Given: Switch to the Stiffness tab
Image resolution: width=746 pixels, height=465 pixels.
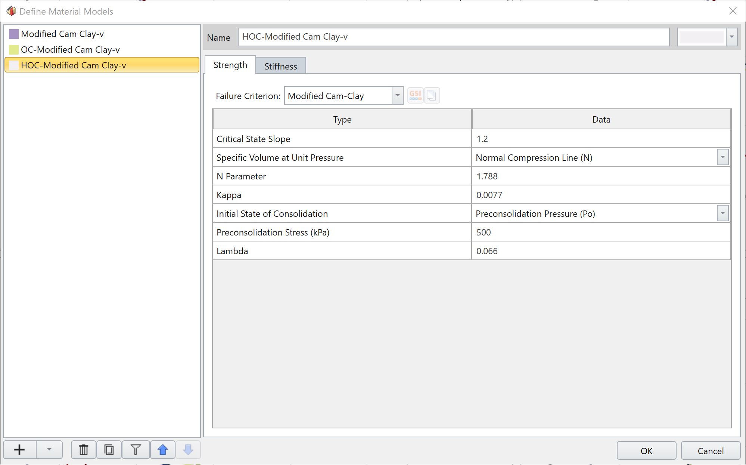Looking at the screenshot, I should 280,66.
